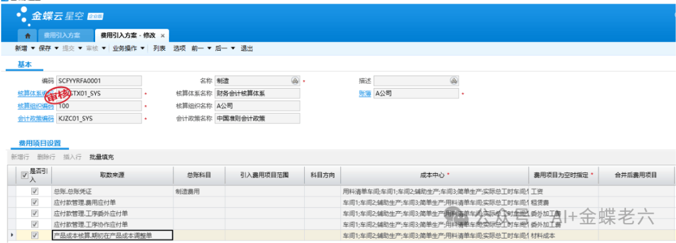
Task: Open the 账簿 link
Action: pyautogui.click(x=365, y=93)
